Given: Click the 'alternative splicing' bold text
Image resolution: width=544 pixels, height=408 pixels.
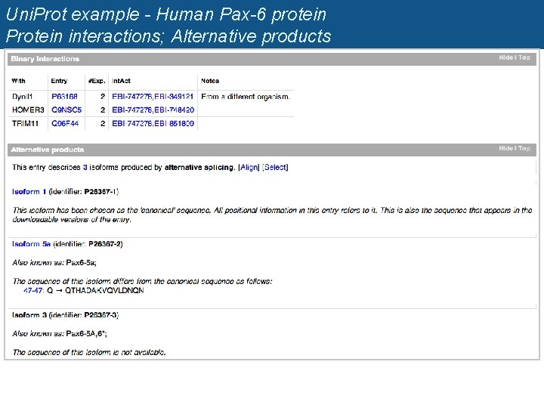Looking at the screenshot, I should pos(199,167).
